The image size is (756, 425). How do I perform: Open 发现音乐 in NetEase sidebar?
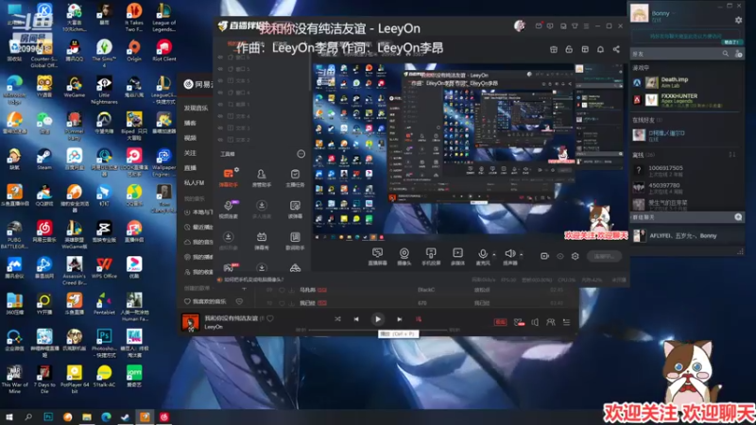pyautogui.click(x=196, y=108)
